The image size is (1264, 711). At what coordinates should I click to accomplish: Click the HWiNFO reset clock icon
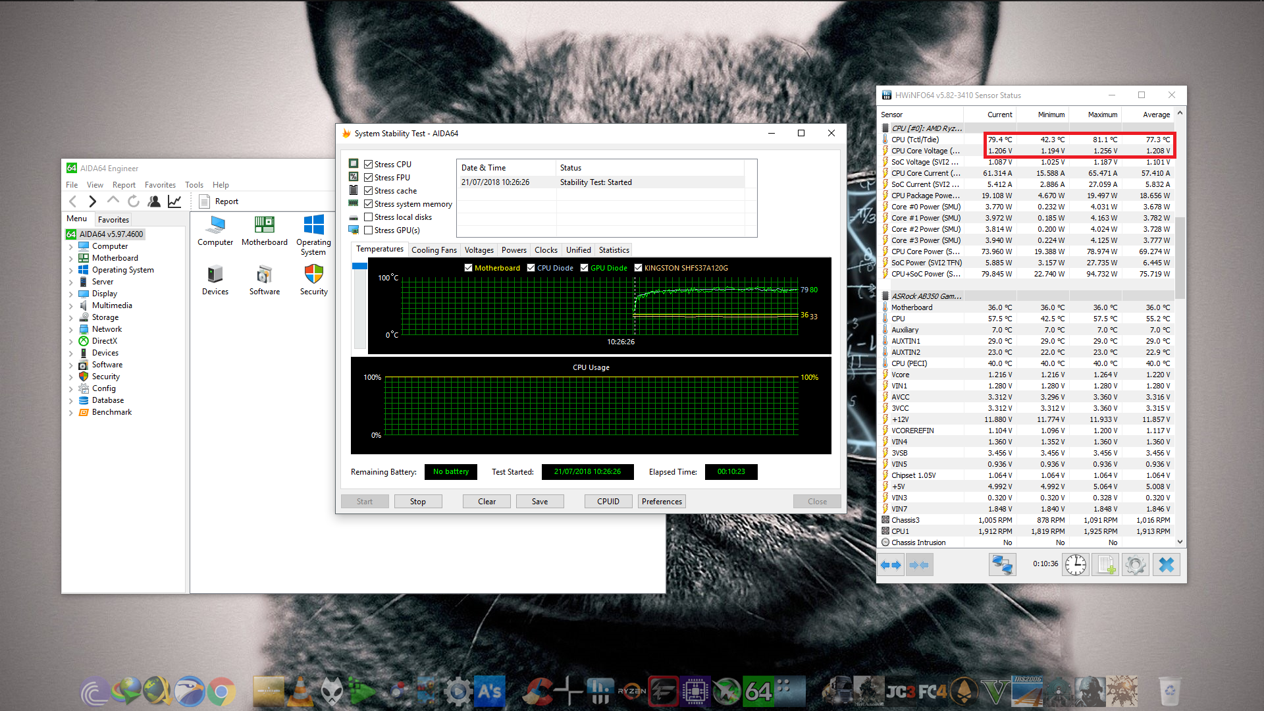coord(1076,565)
